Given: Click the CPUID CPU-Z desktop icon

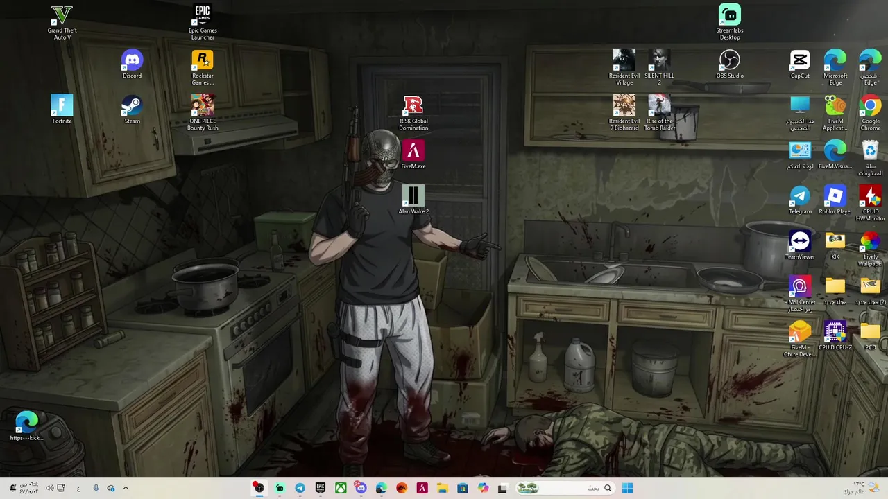Looking at the screenshot, I should (x=835, y=335).
